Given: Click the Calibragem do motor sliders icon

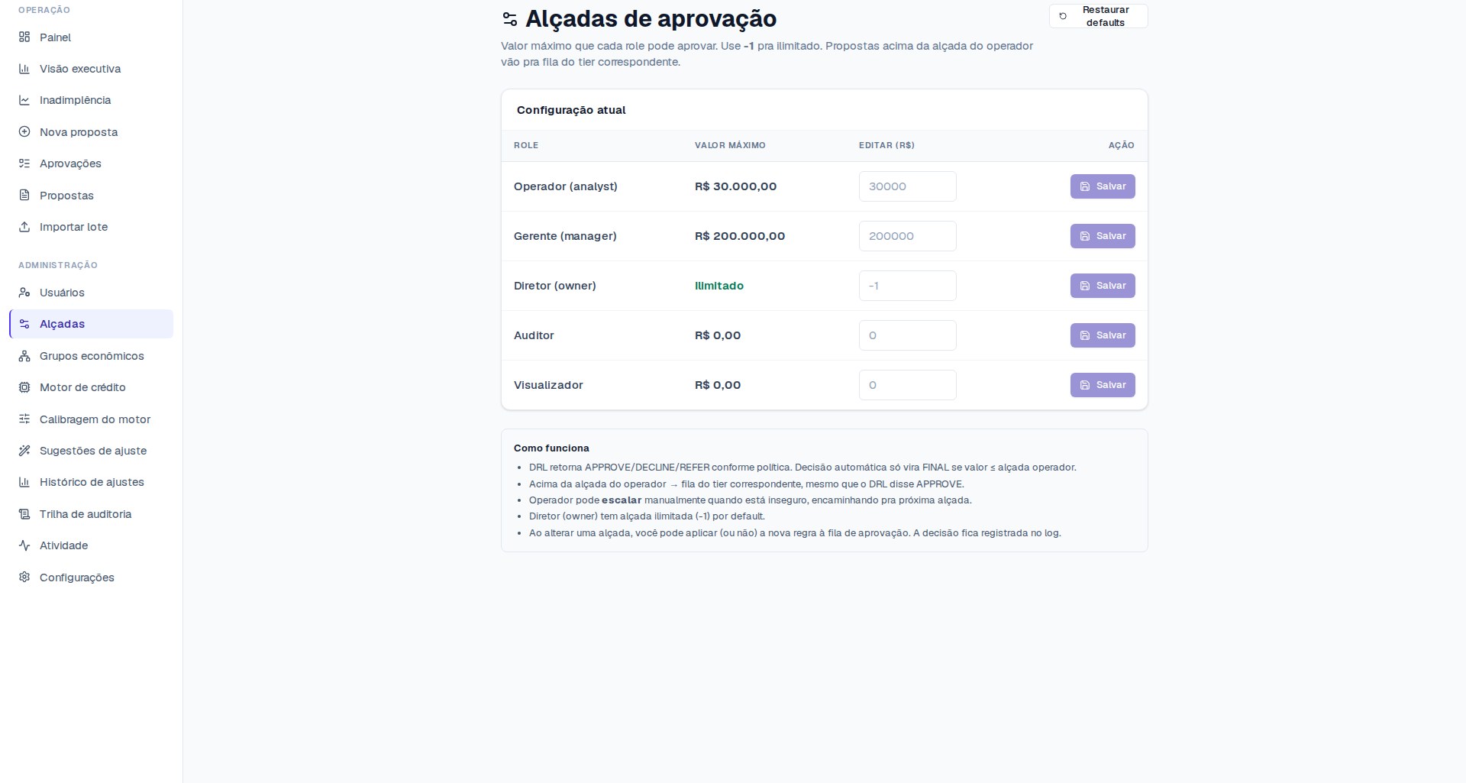Looking at the screenshot, I should pyautogui.click(x=24, y=419).
